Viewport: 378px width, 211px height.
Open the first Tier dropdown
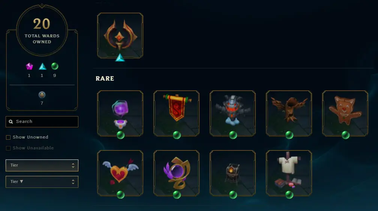point(42,165)
